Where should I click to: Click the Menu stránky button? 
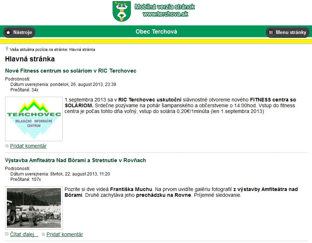(x=287, y=32)
